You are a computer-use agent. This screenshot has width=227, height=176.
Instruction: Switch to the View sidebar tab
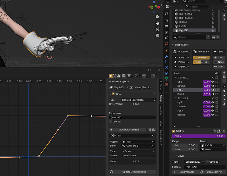[x=161, y=123]
